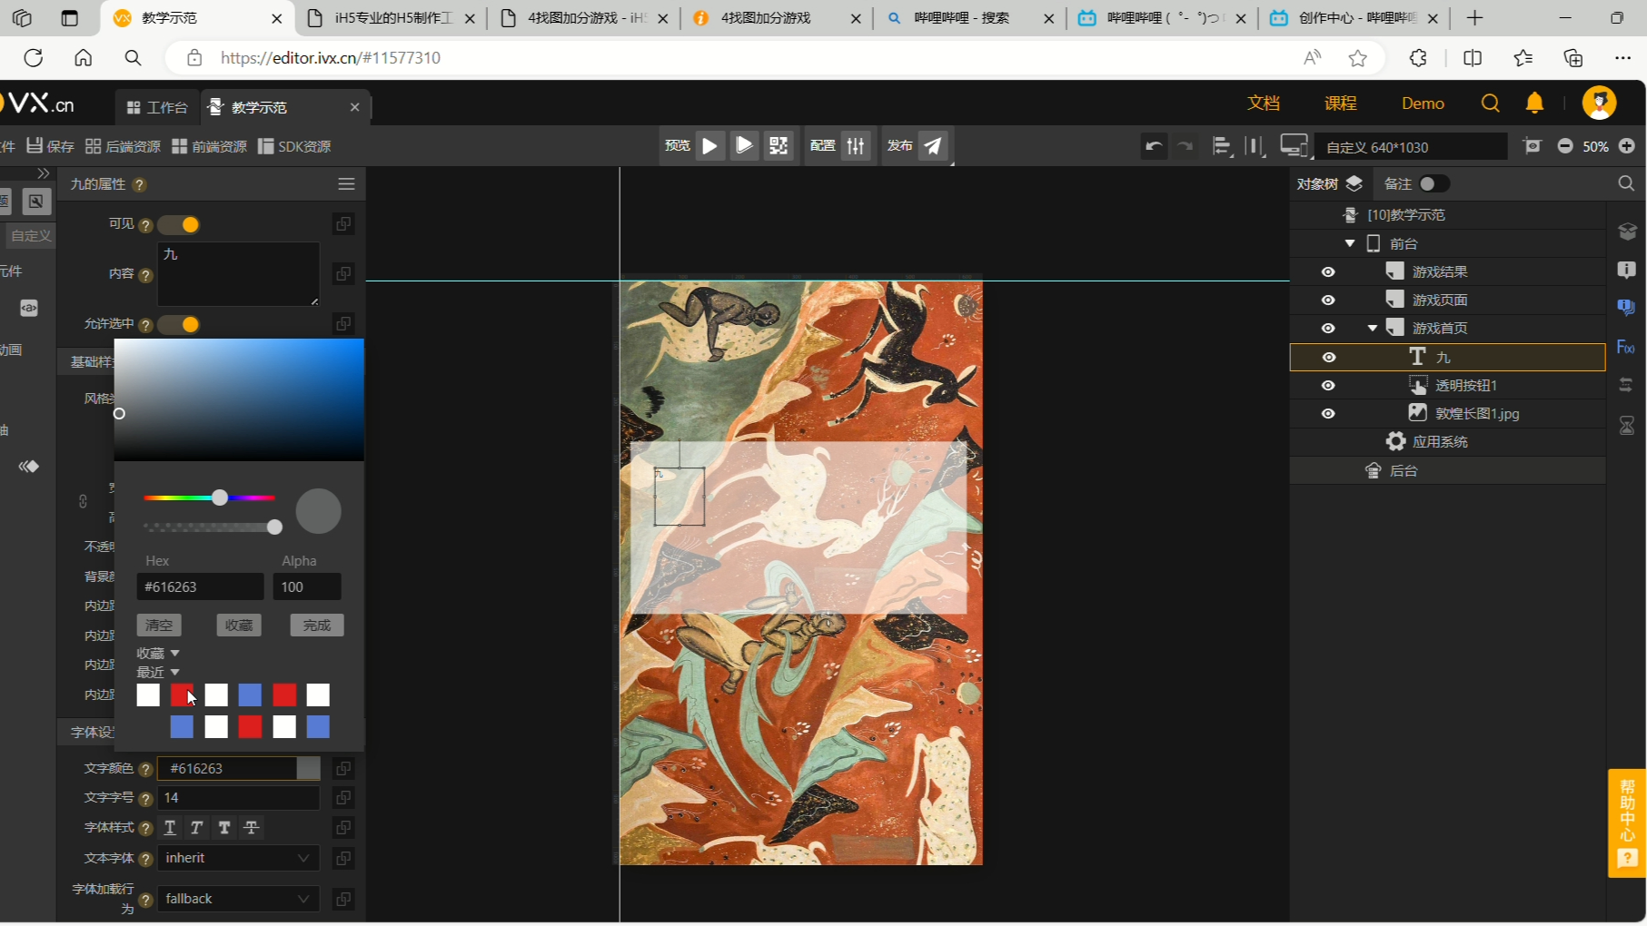Hide the 游戏首页 layer
Viewport: 1647px width, 926px height.
point(1328,328)
